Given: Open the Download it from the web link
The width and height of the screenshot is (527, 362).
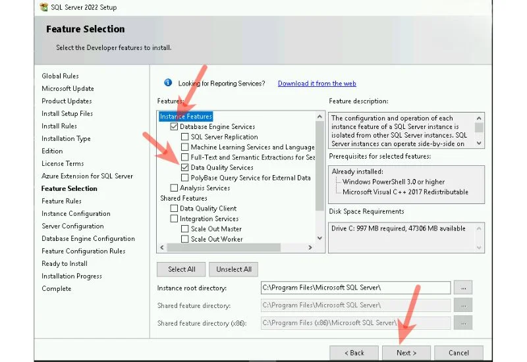Looking at the screenshot, I should point(317,84).
